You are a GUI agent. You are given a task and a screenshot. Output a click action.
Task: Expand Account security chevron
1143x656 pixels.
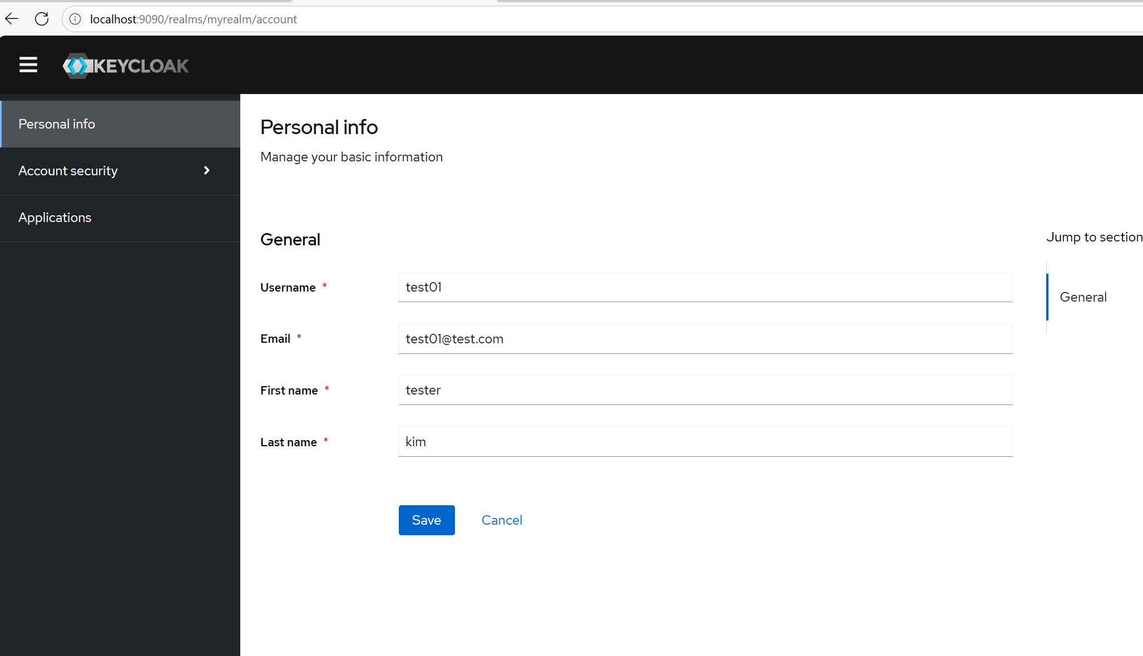click(x=207, y=170)
